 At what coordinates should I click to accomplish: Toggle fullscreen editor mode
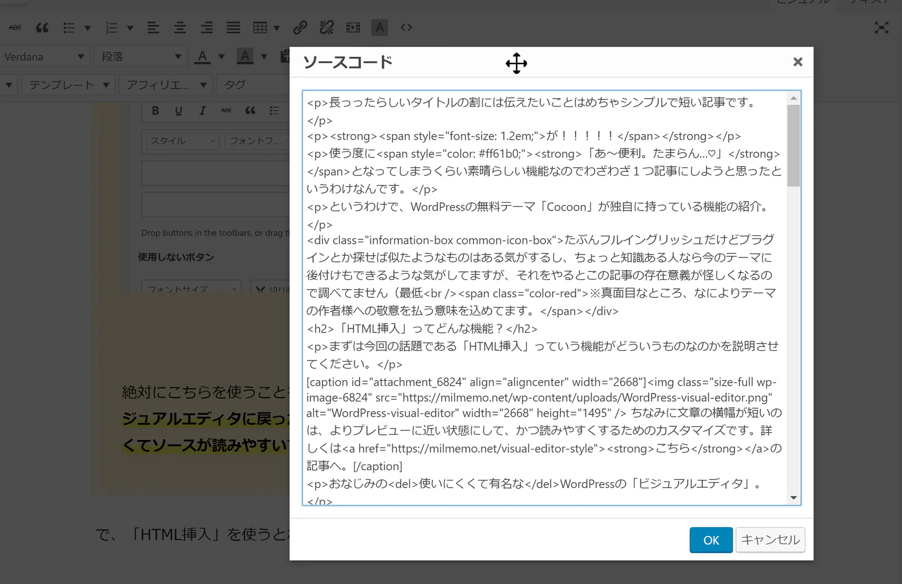[881, 28]
